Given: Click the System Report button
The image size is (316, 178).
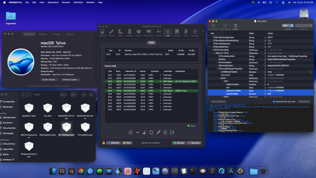Looking at the screenshot, I should pos(49,80).
